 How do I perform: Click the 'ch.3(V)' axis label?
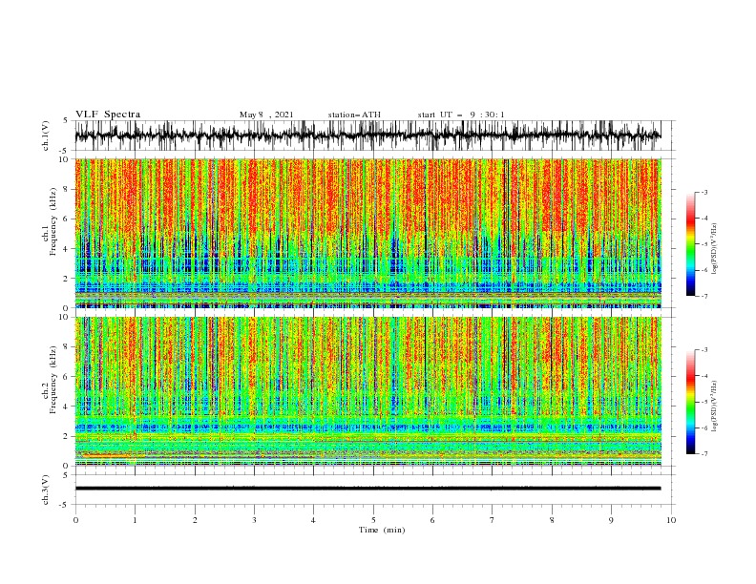click(x=46, y=490)
